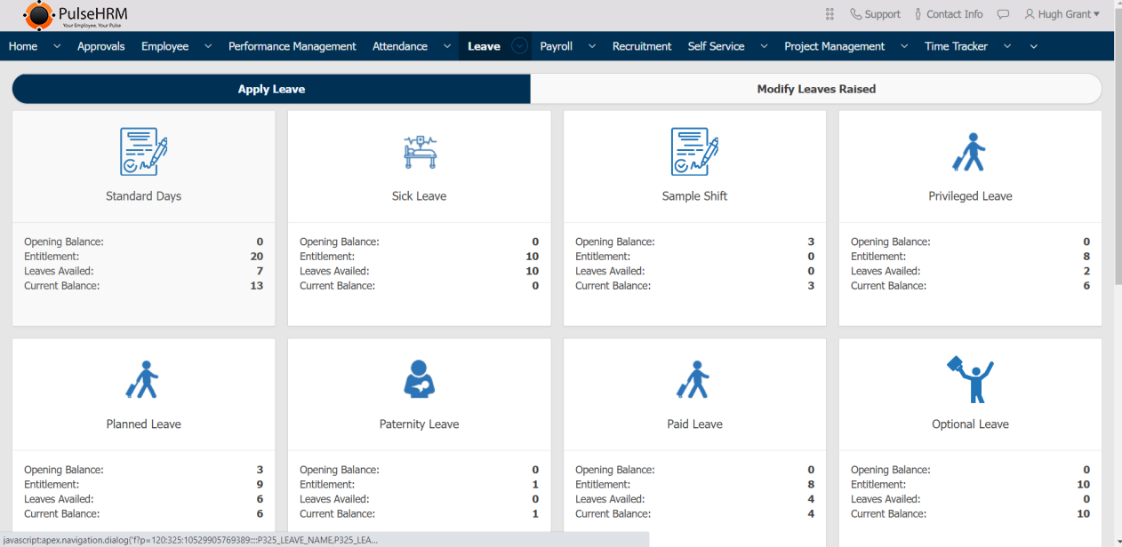Click the Paternity Leave parent icon
This screenshot has width=1122, height=547.
click(419, 379)
